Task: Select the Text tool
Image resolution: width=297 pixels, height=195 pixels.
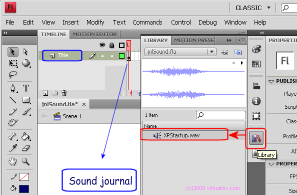Action: click(x=26, y=88)
